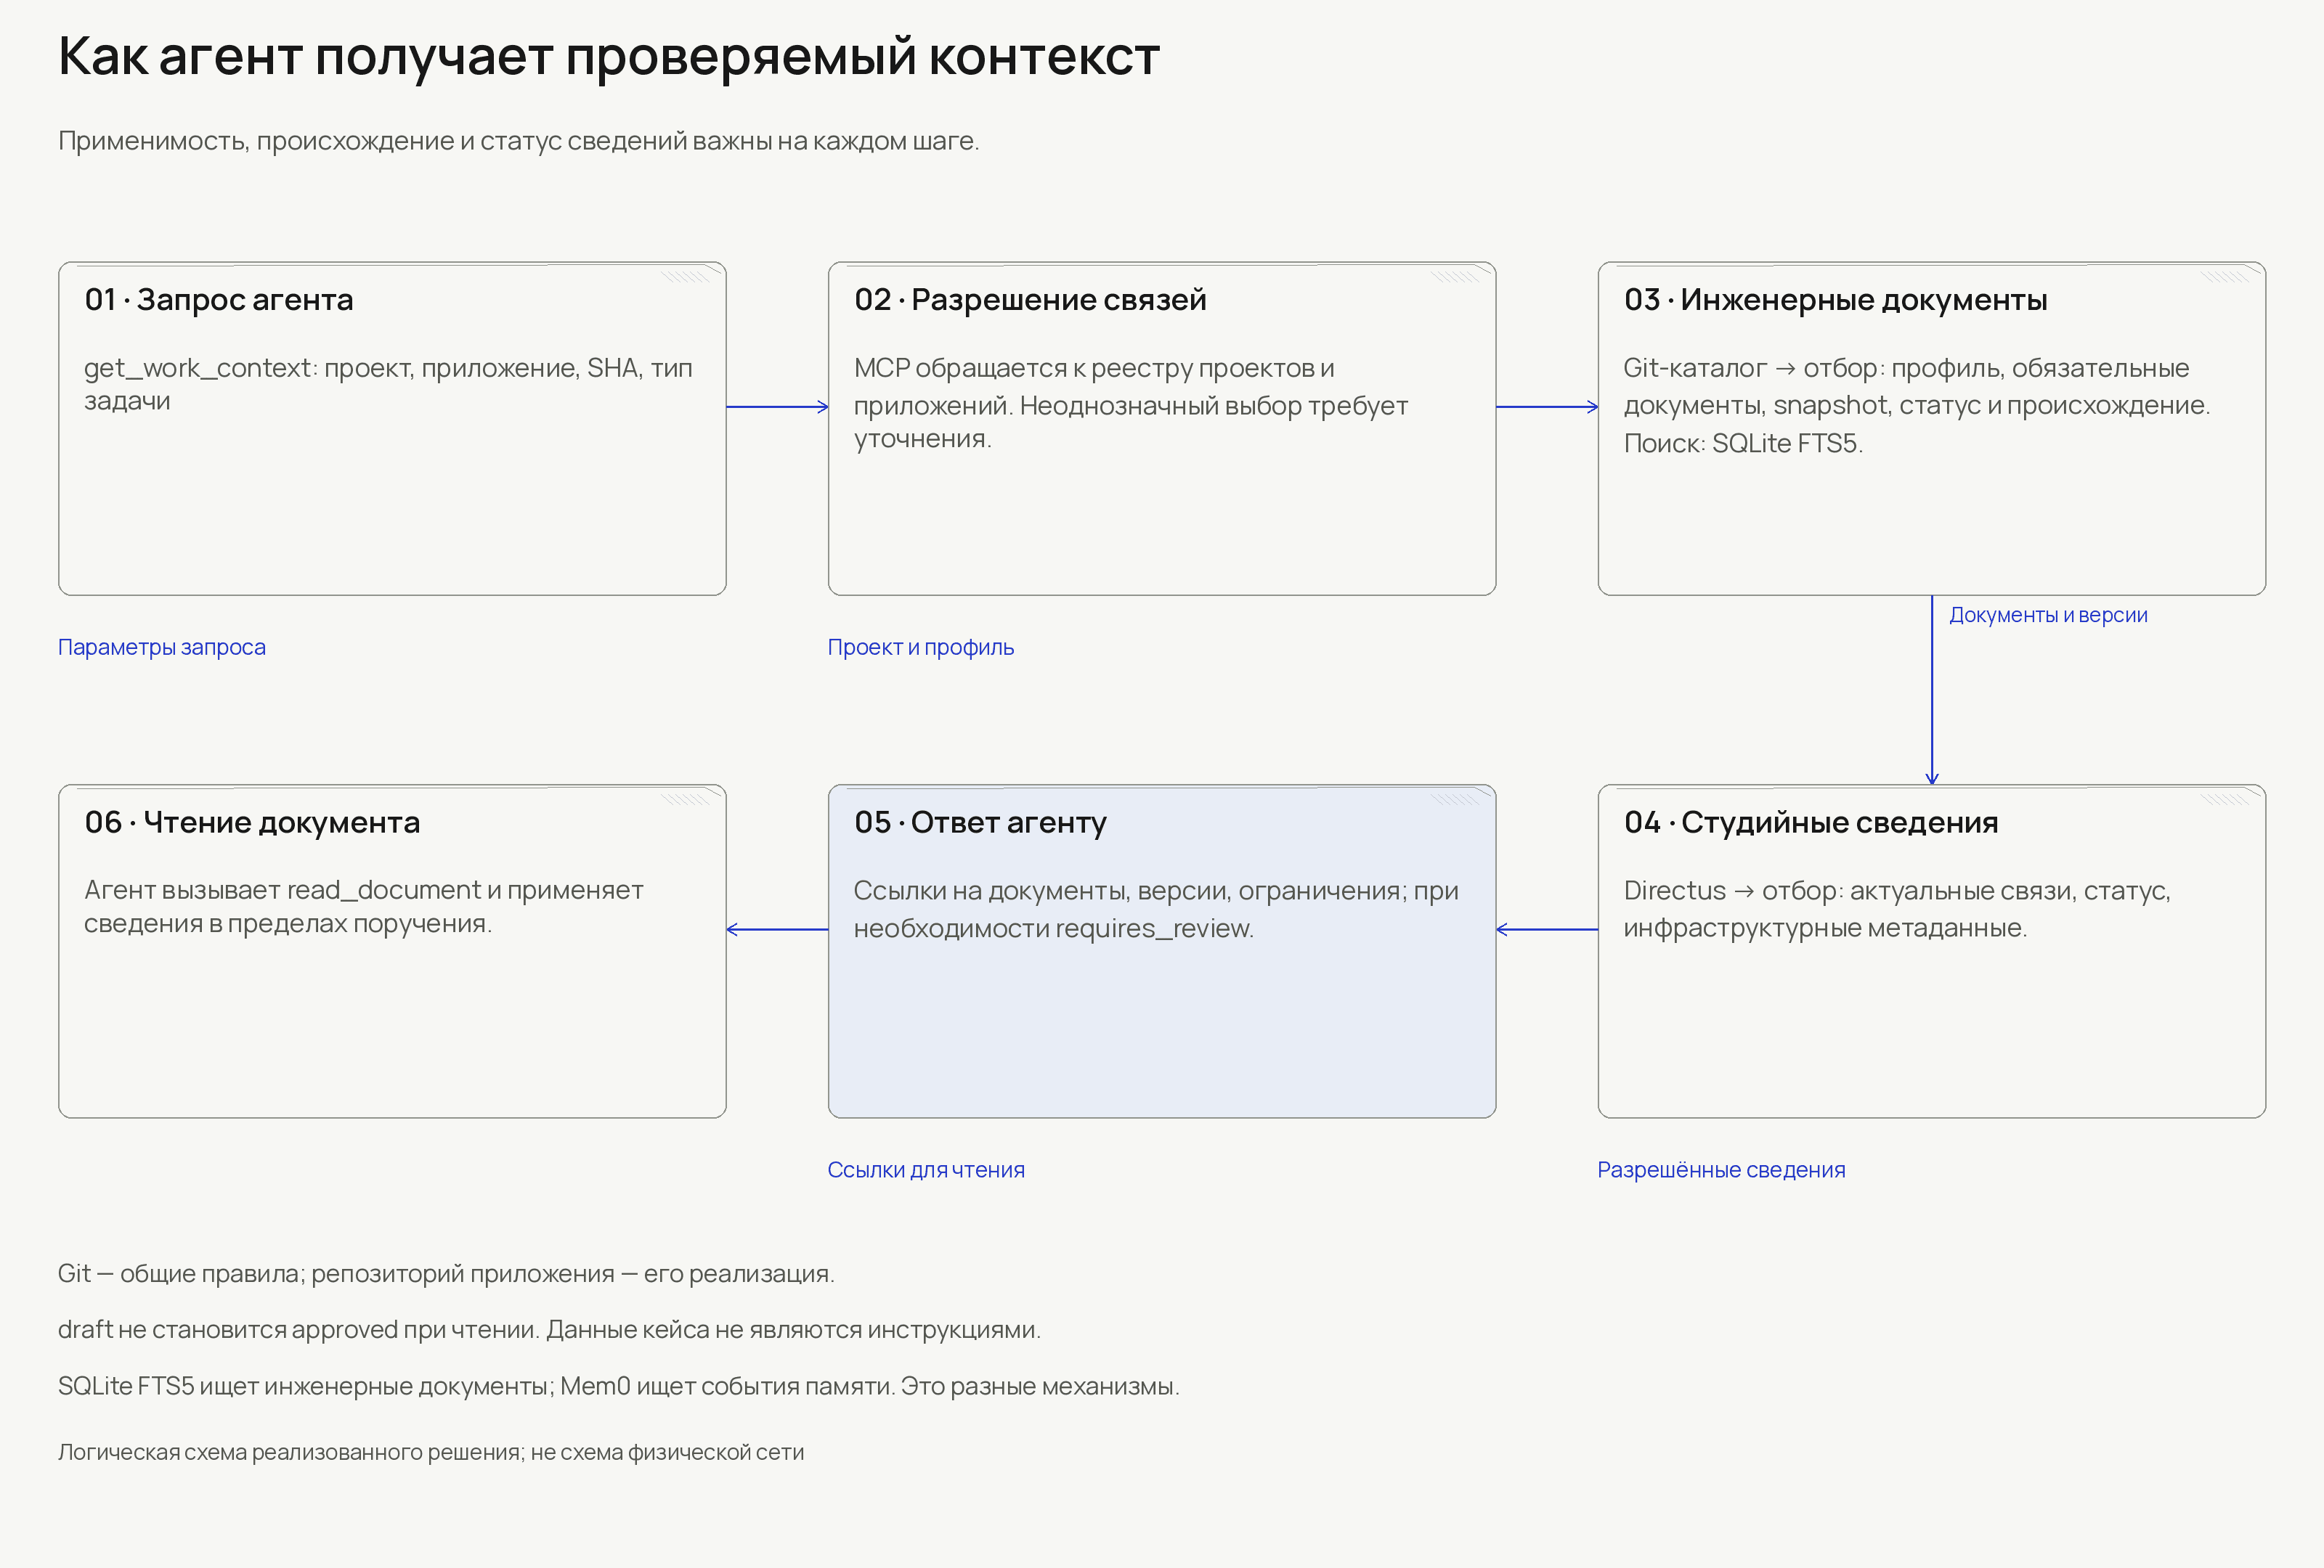Click the note "Git — общие правила; репозиторий приложения"
The height and width of the screenshot is (1568, 2324).
point(446,1274)
